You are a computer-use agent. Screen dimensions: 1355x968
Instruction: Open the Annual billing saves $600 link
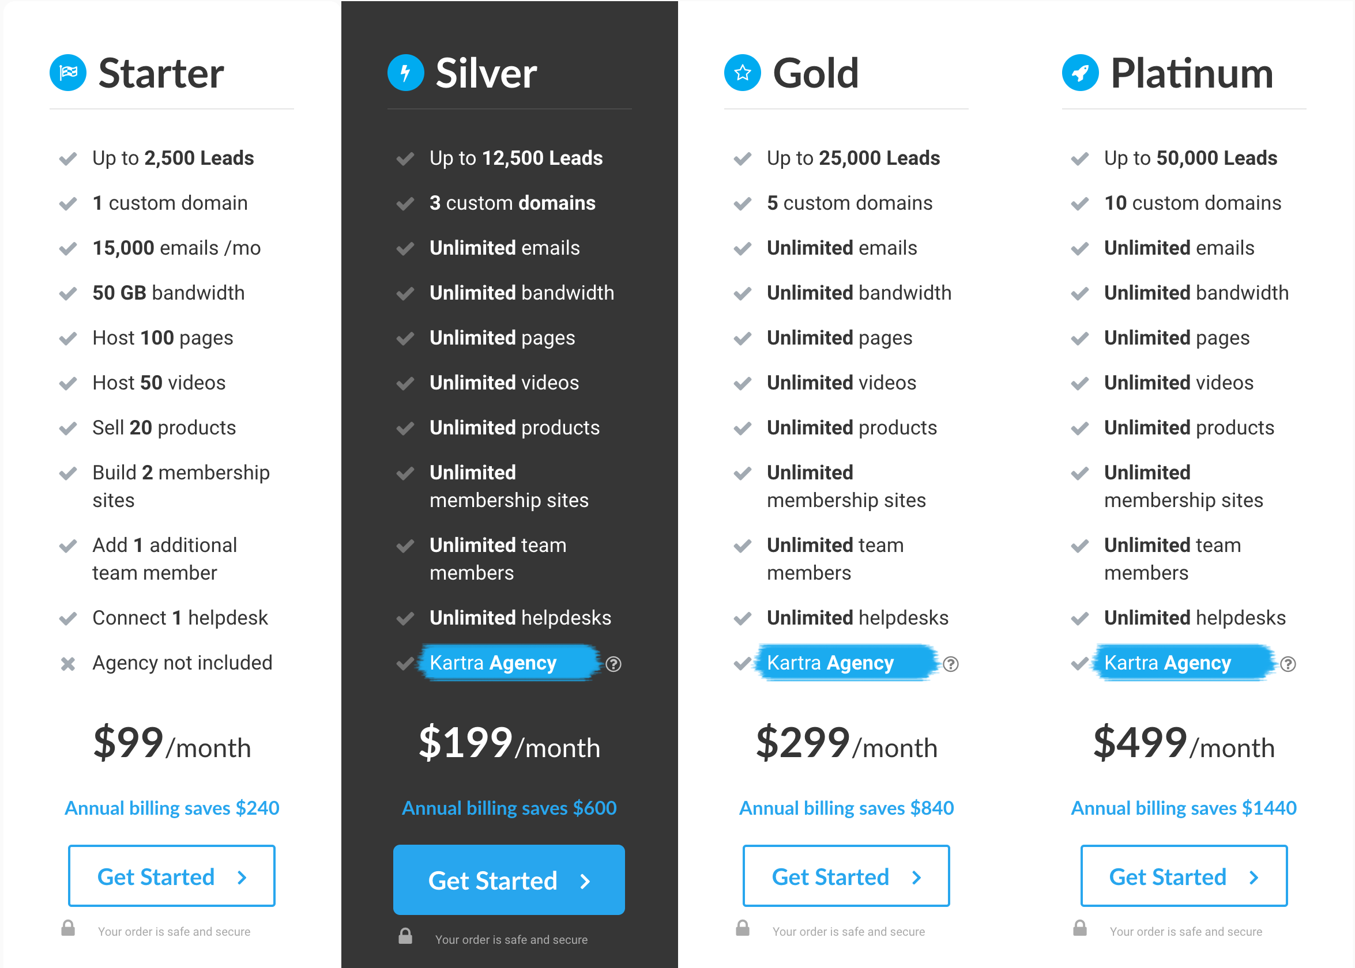[509, 808]
